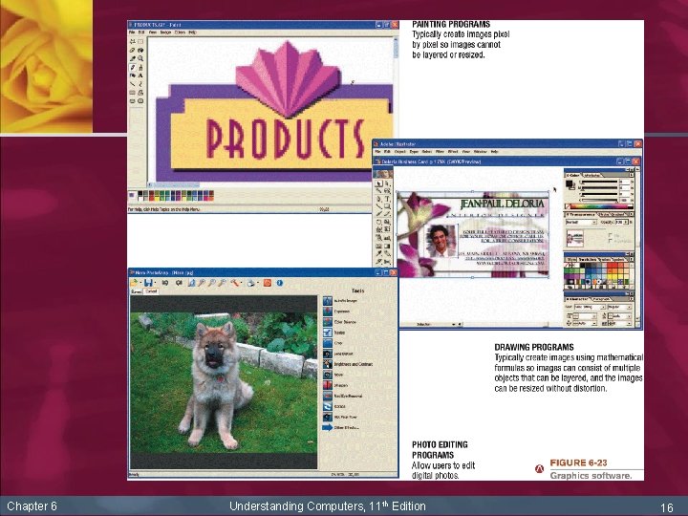Click the Other Effects link with blue arrow
The image size is (688, 516).
pos(346,428)
